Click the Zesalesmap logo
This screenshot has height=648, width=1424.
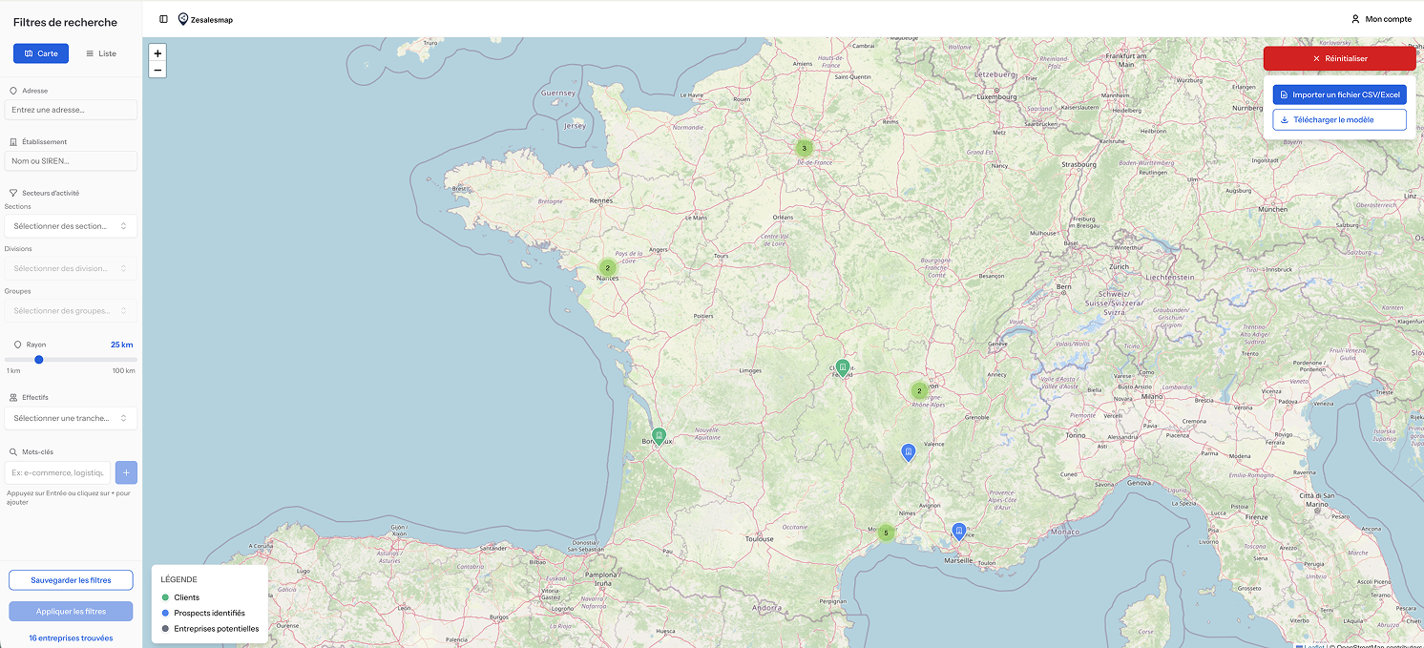click(205, 19)
